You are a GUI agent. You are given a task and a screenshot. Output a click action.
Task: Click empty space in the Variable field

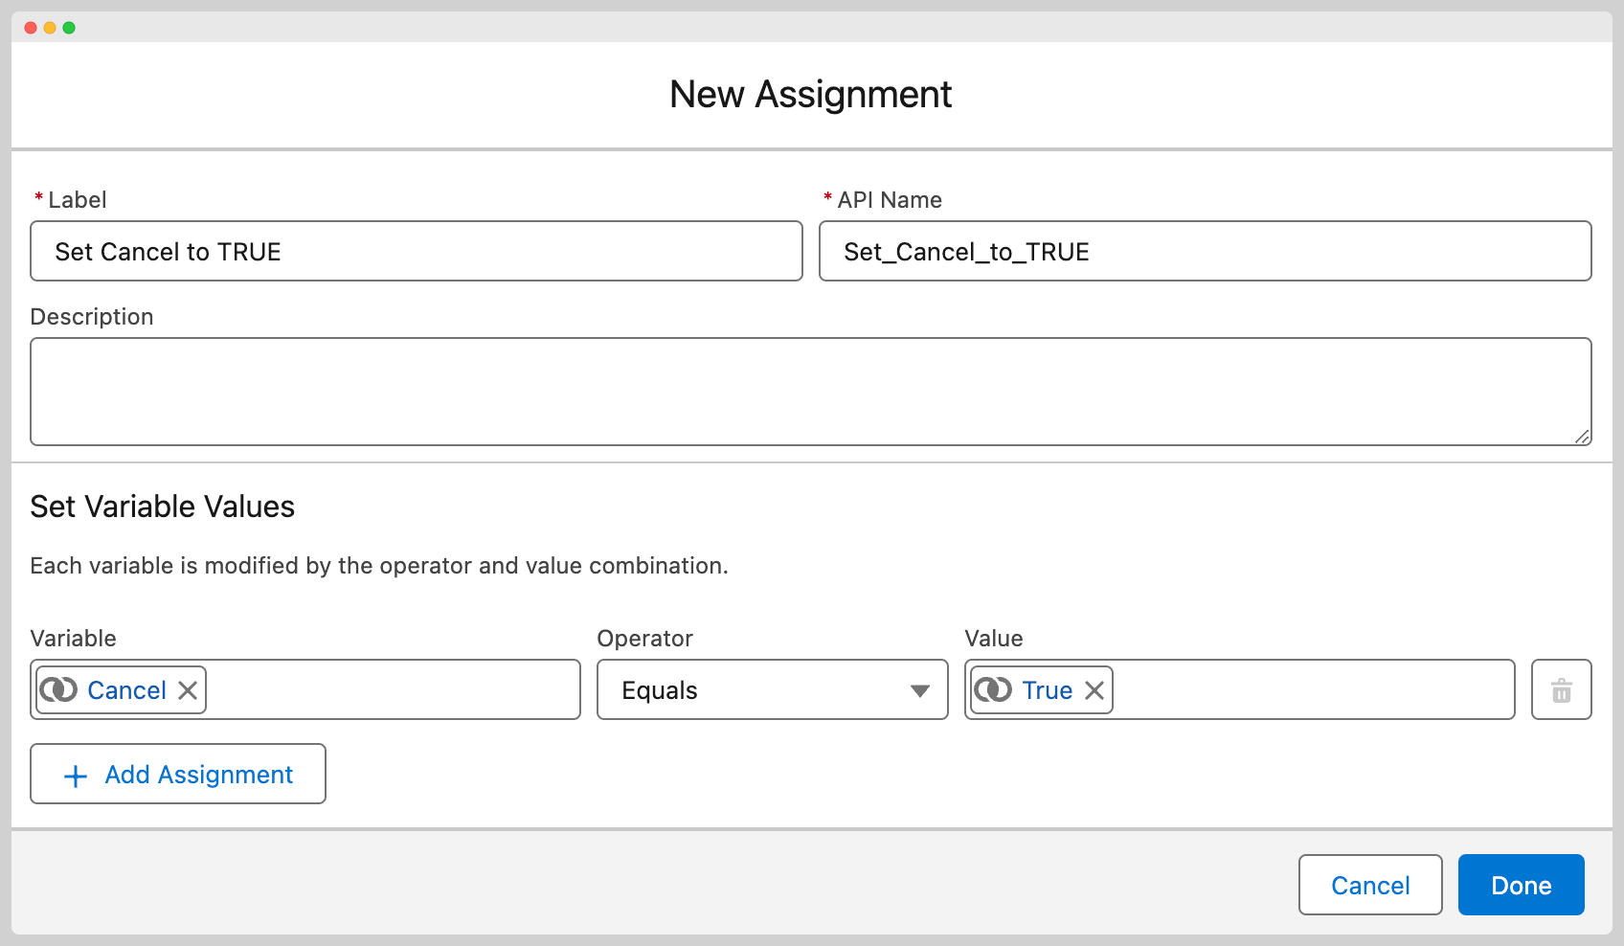393,690
